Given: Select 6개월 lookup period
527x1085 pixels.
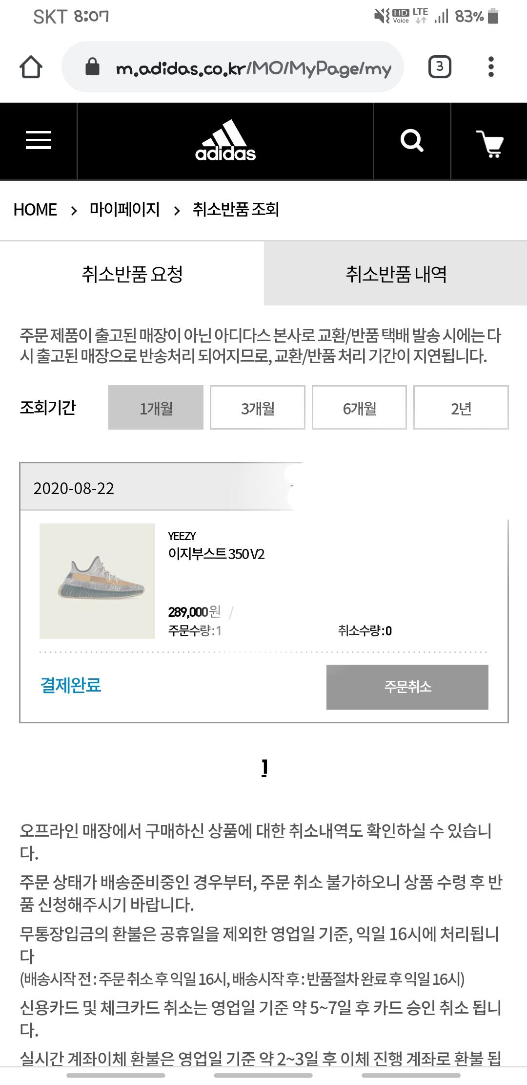Looking at the screenshot, I should click(x=359, y=408).
